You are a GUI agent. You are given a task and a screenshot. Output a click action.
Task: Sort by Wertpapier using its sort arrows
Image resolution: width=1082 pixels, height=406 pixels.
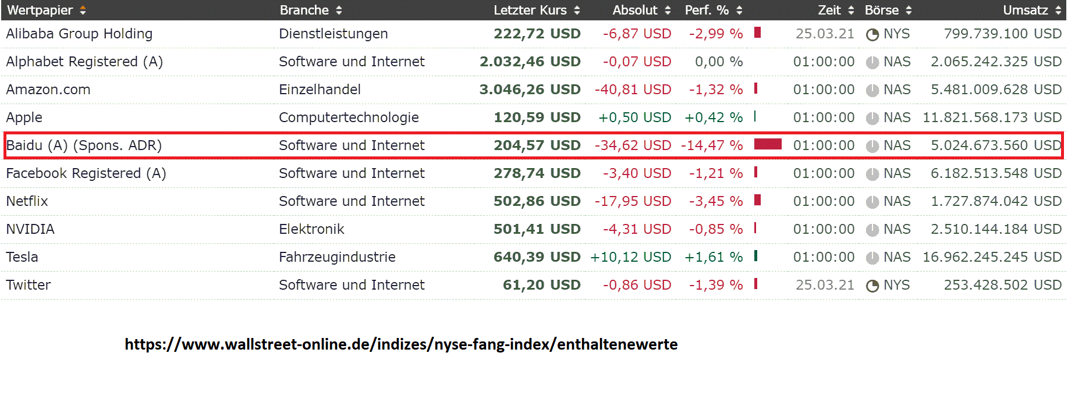83,10
